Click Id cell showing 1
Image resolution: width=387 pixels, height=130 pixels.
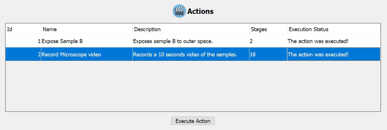[39, 41]
